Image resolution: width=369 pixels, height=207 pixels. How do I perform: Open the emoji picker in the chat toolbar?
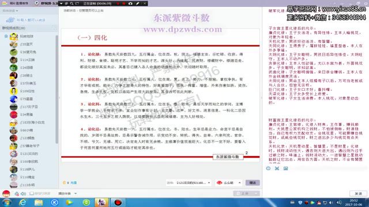pyautogui.click(x=268, y=168)
